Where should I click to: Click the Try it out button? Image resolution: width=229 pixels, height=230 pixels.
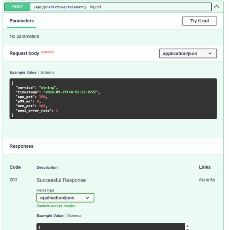tap(200, 21)
